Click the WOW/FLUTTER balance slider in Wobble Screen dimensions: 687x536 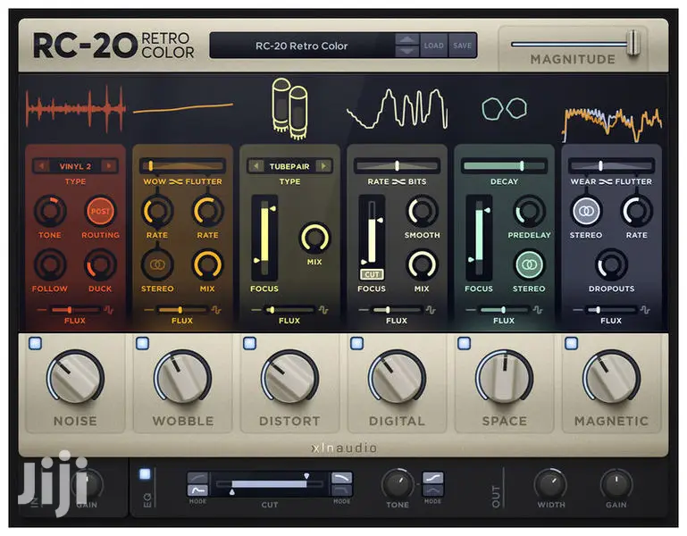coord(182,165)
